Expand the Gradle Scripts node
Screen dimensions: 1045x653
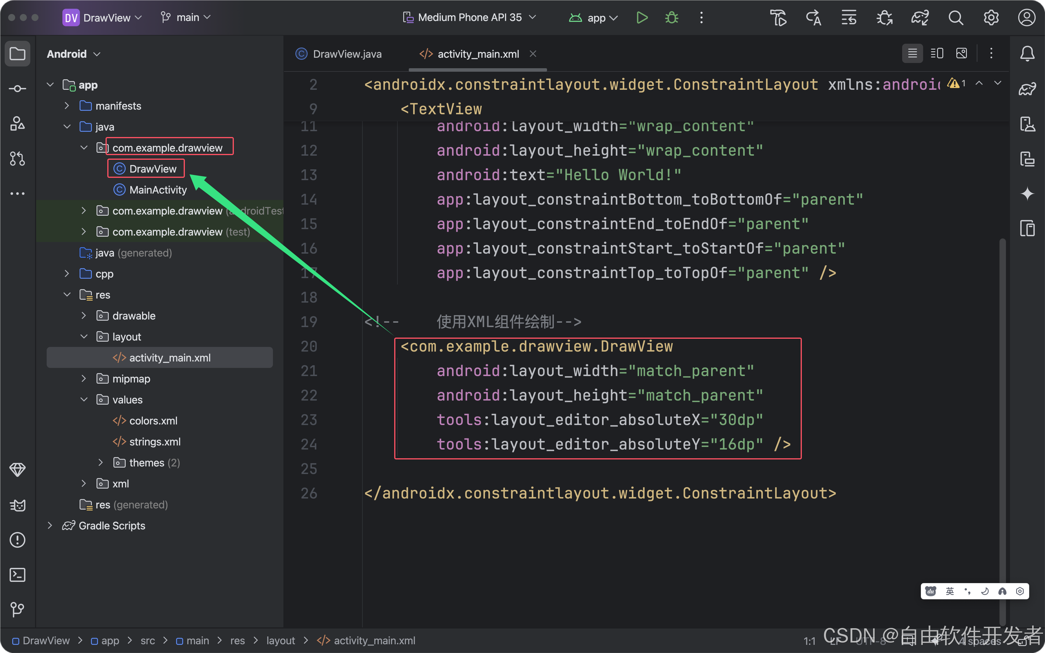pyautogui.click(x=50, y=526)
